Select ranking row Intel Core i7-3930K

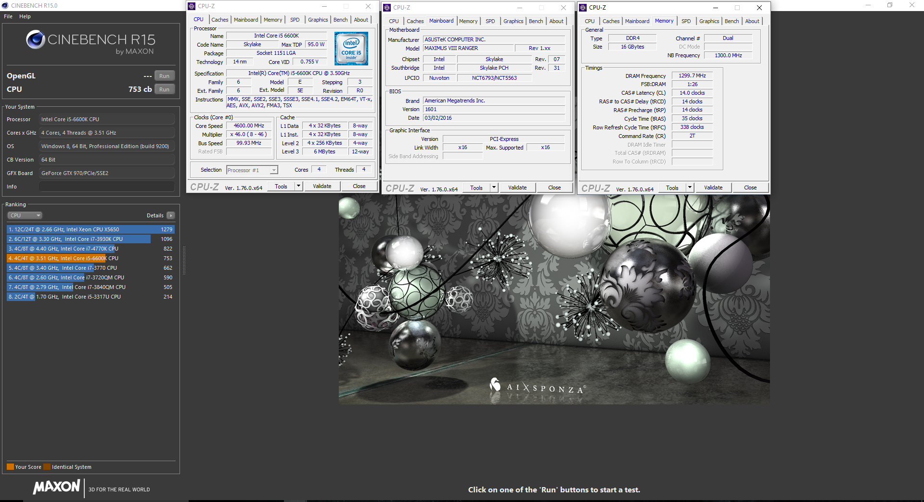pos(90,239)
